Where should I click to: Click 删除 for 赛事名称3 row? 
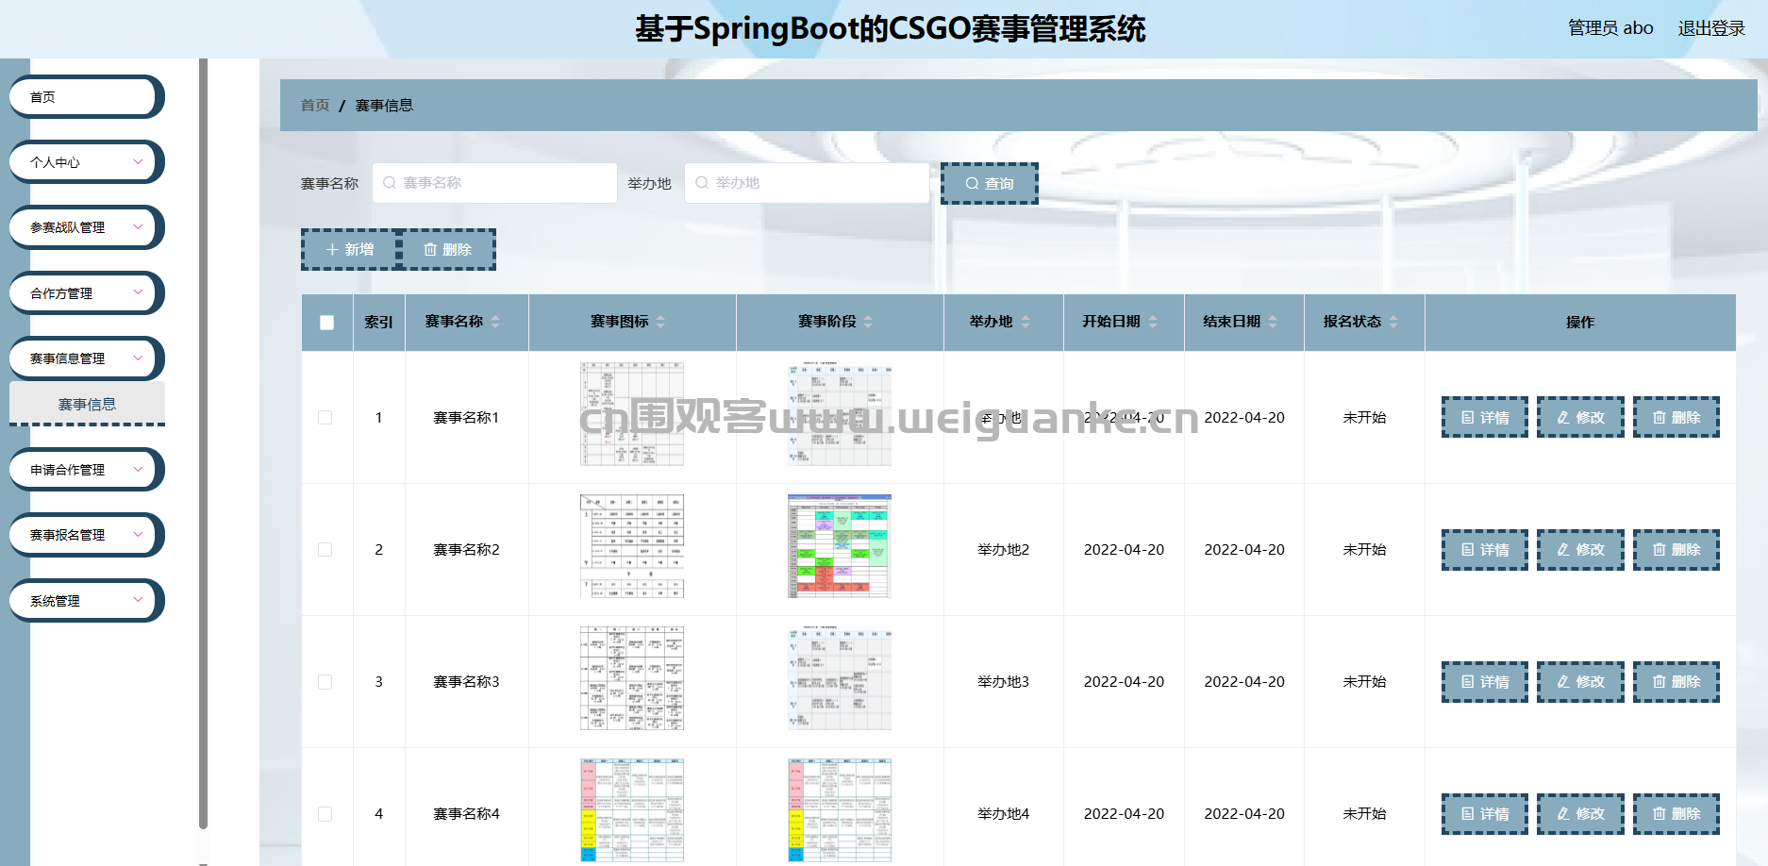tap(1676, 681)
